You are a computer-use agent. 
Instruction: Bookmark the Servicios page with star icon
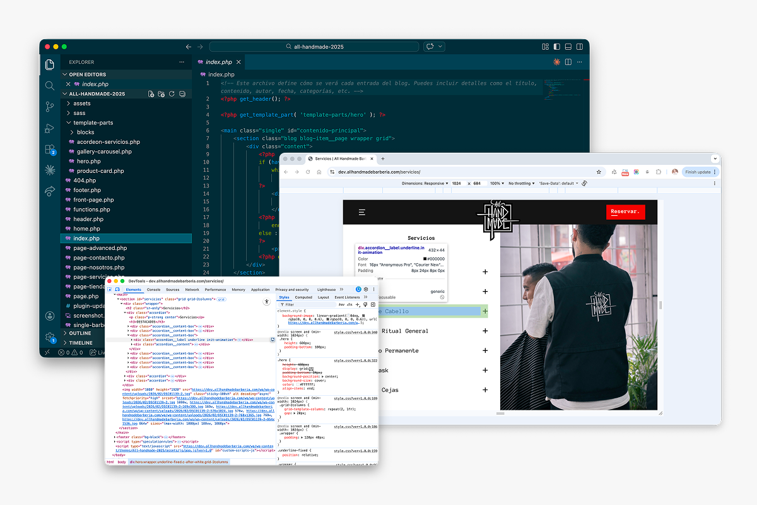[x=599, y=172]
